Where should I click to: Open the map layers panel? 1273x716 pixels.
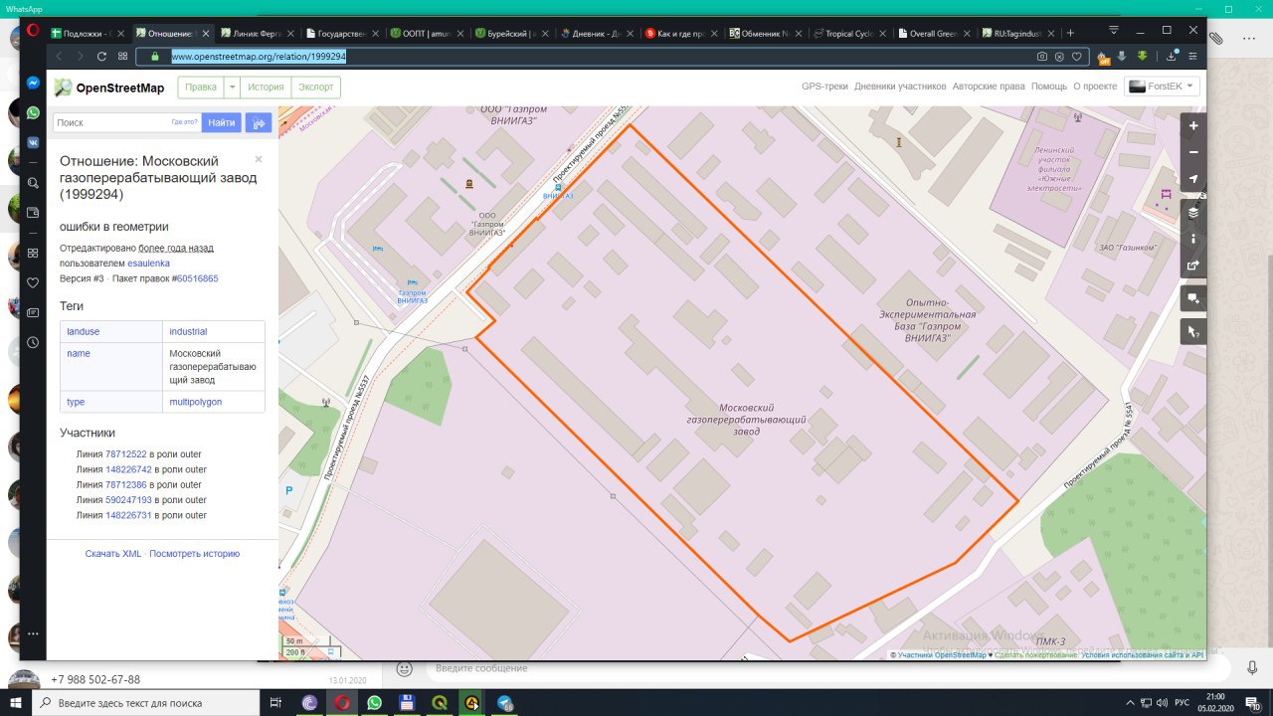click(x=1193, y=212)
